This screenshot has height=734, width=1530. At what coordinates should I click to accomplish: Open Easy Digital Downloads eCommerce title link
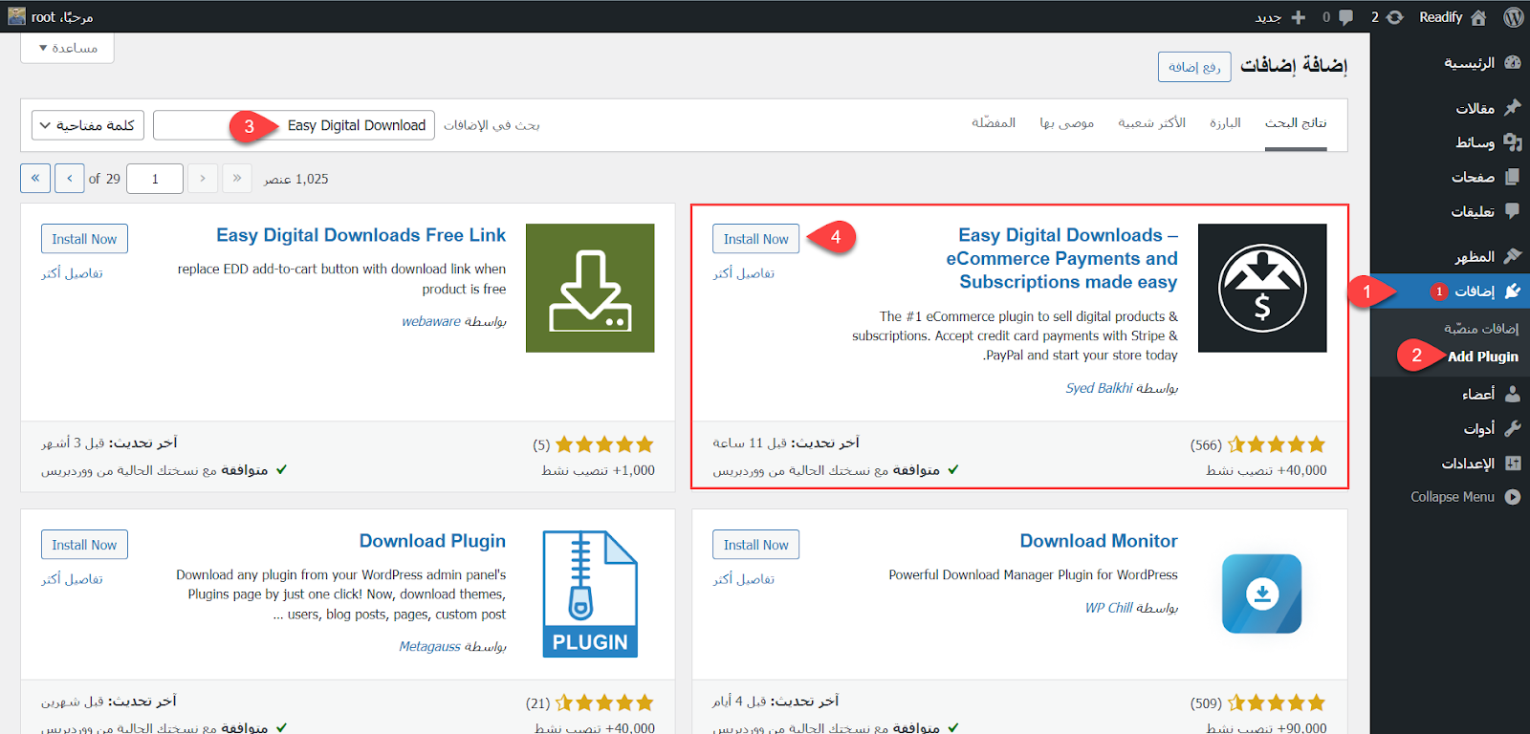coord(1061,258)
